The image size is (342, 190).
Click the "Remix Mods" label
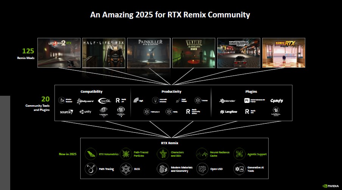point(26,58)
